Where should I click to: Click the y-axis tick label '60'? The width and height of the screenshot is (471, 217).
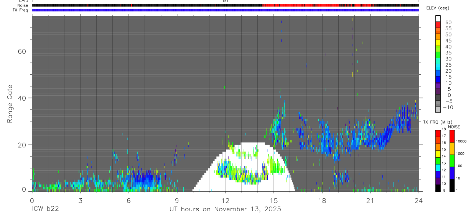(x=22, y=51)
